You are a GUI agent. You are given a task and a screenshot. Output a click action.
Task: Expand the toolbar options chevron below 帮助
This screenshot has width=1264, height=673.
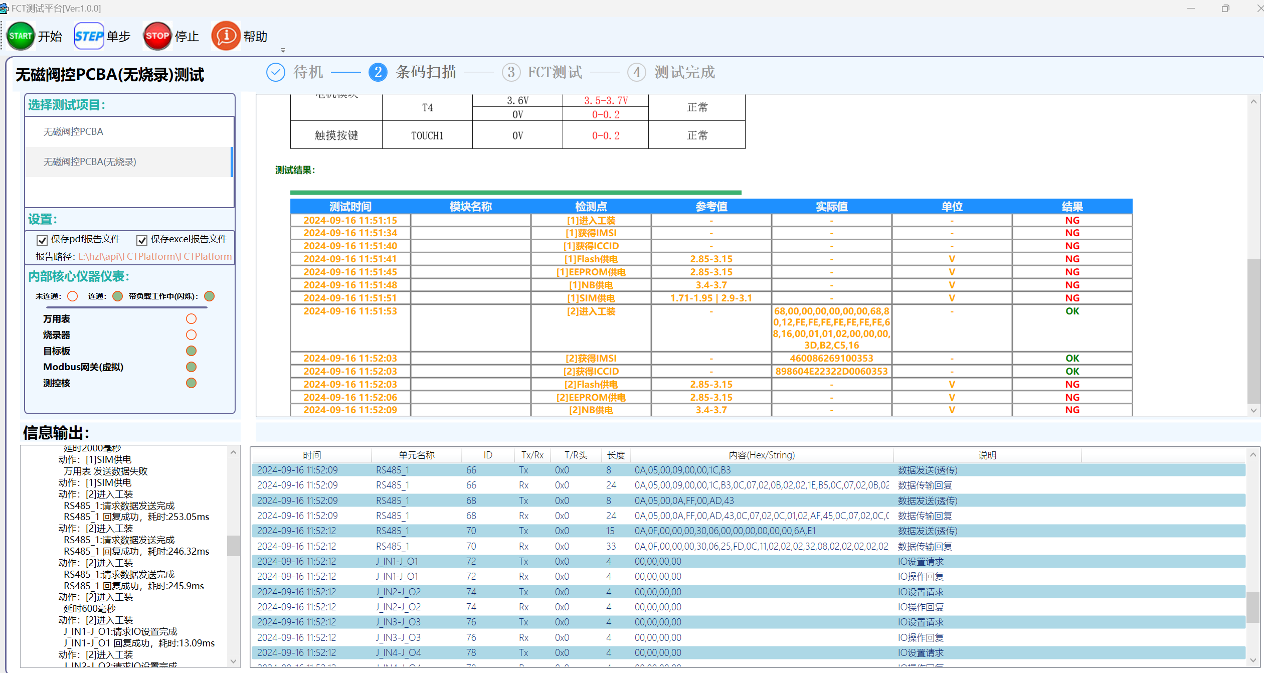(283, 50)
